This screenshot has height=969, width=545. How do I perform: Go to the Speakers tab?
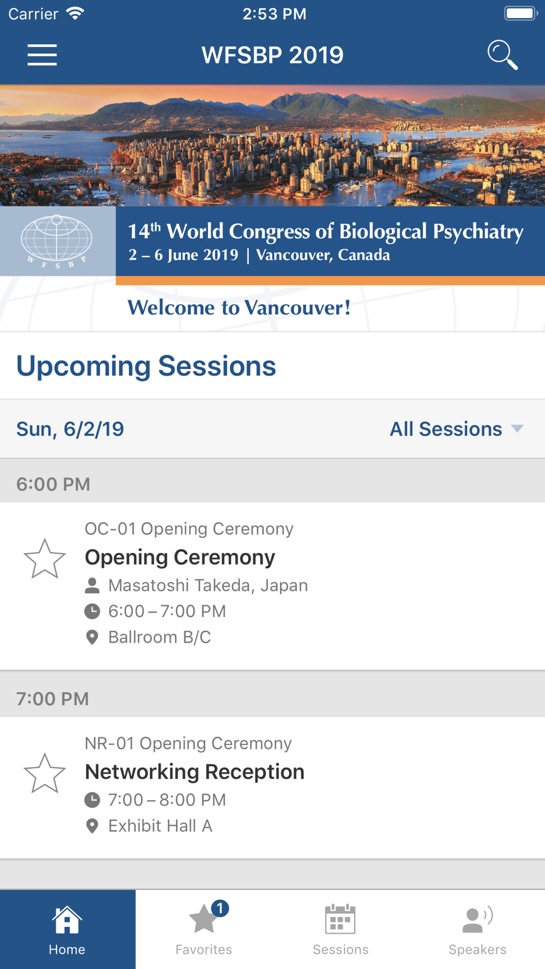pos(477,929)
